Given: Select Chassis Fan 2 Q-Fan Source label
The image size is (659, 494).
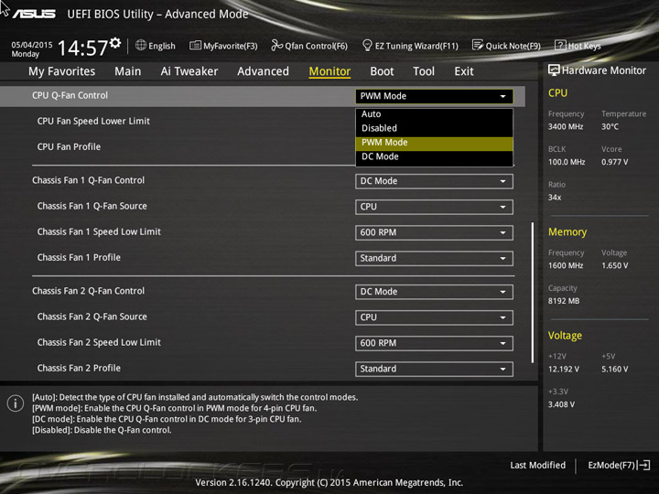Looking at the screenshot, I should [92, 317].
